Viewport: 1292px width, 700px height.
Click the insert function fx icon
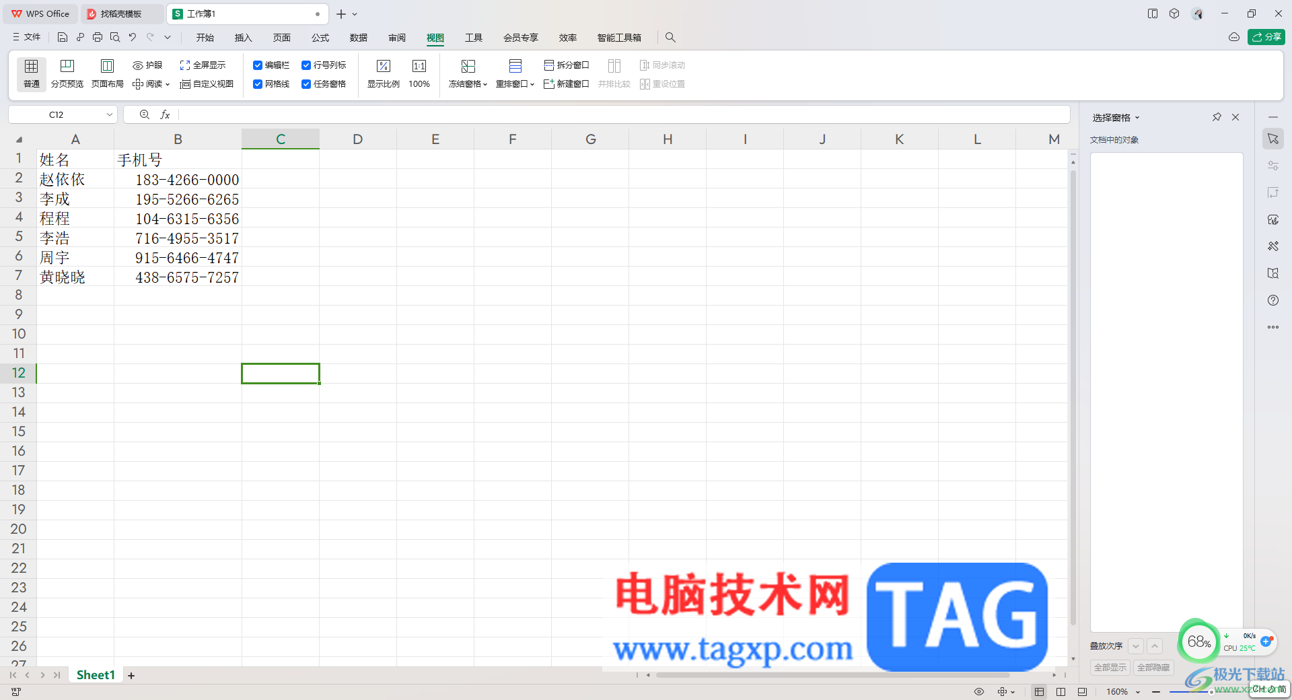pyautogui.click(x=165, y=115)
